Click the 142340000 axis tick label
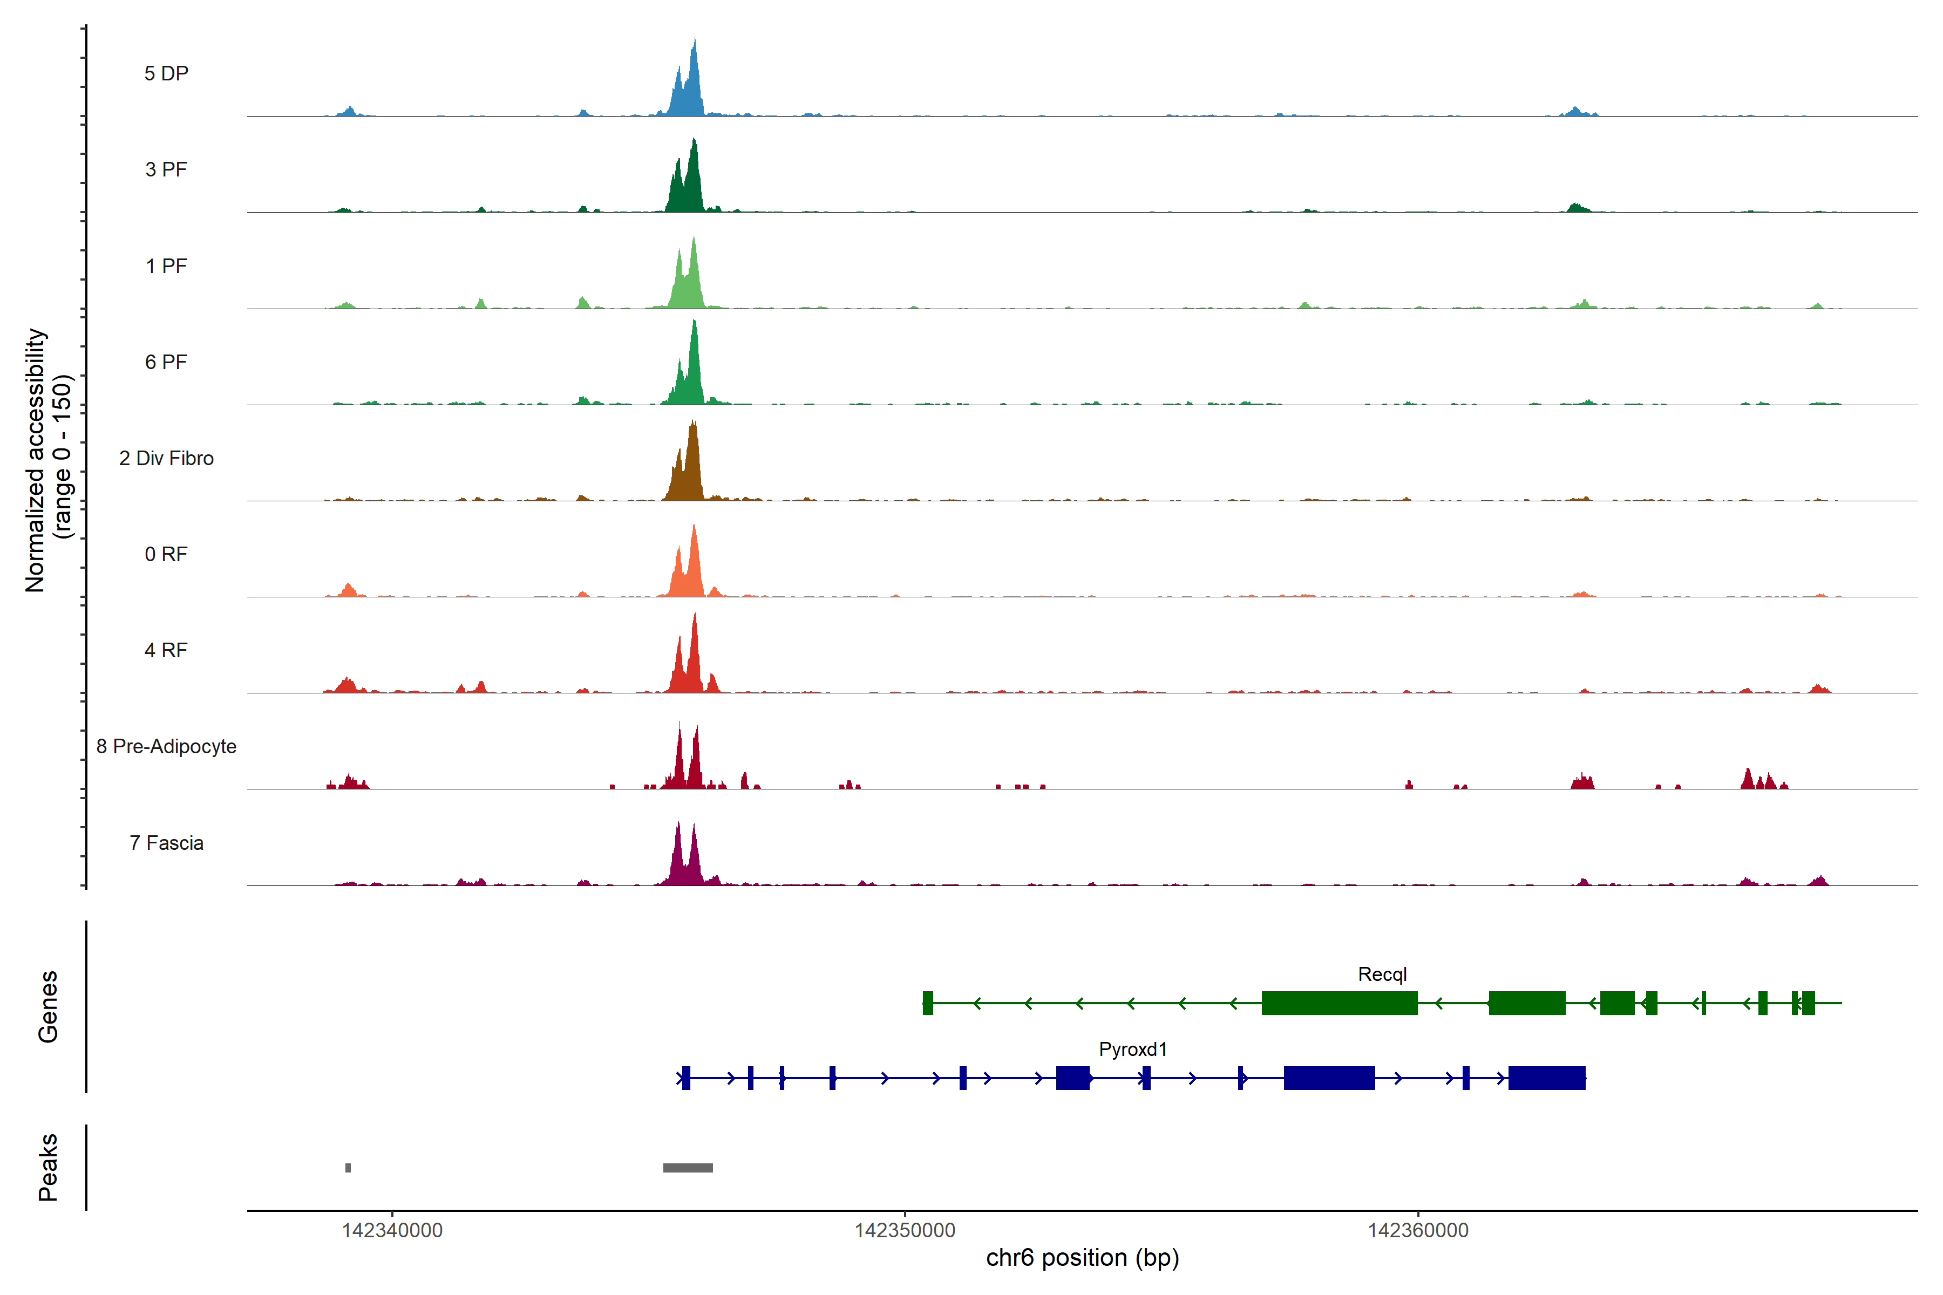The height and width of the screenshot is (1295, 1943). click(x=392, y=1231)
